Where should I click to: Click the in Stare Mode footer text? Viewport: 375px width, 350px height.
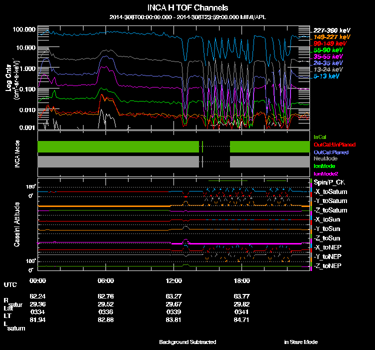tap(300, 342)
